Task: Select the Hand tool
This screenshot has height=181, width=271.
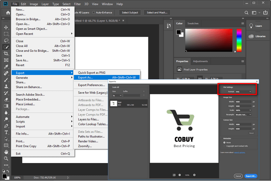Action: 6,152
